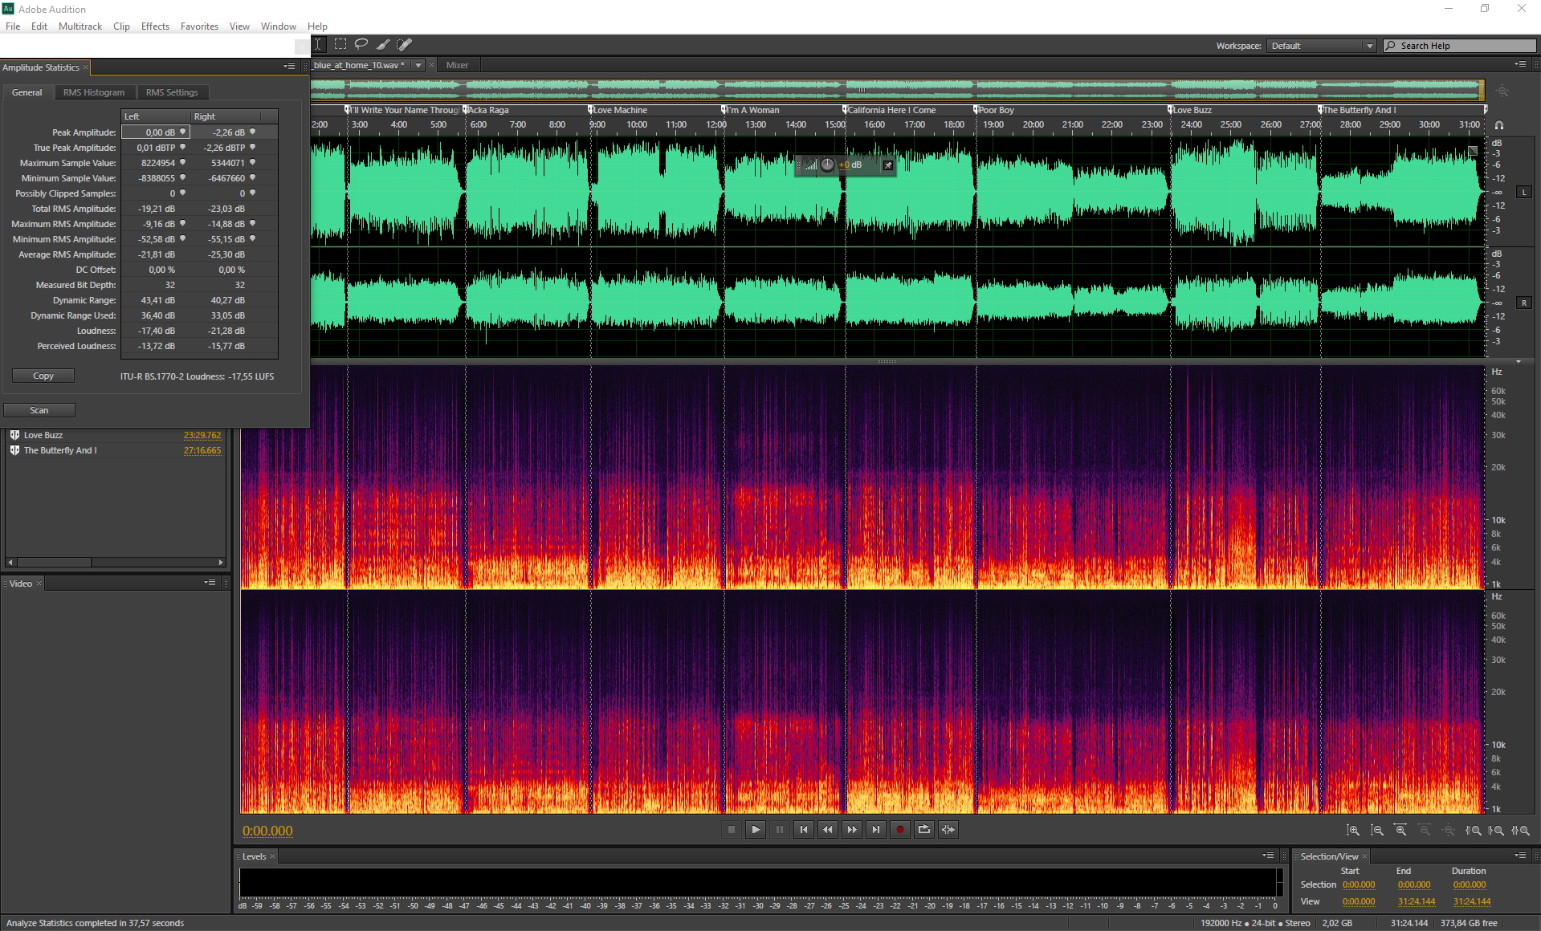Close the blue_at_home_10.wav editor tab
This screenshot has height=931, width=1541.
click(x=431, y=66)
